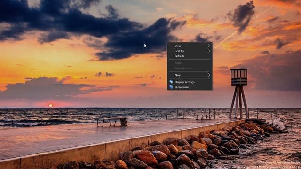The image size is (301, 169).
Task: Open Display settings from the menu
Action: [x=190, y=82]
